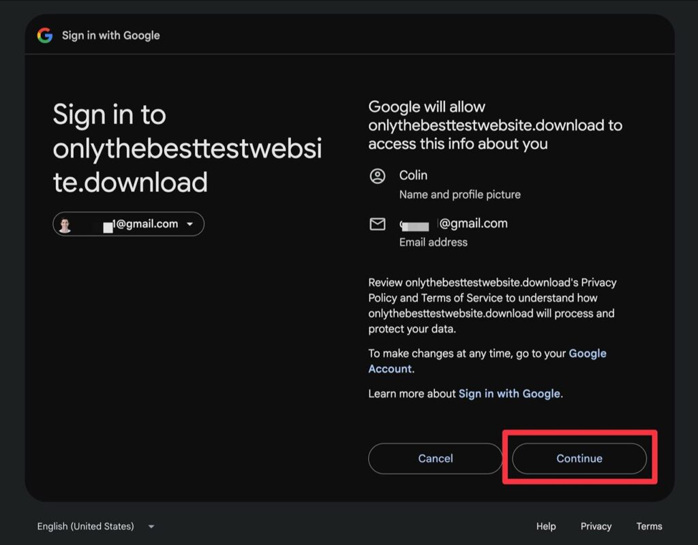Click 'Name and profile picture' text
Image resolution: width=698 pixels, height=545 pixels.
click(460, 194)
